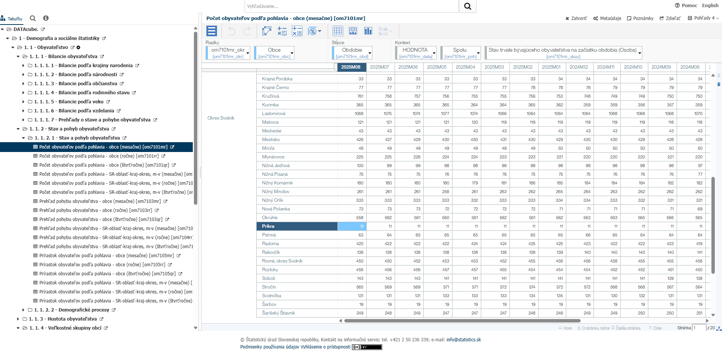Expand the 1.1.1.5 Bilancie podľa veku folder
Viewport: 722px width, 353px height.
[x=23, y=102]
